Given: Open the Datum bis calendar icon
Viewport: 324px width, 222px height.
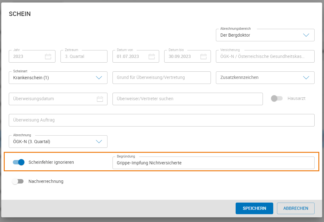Looking at the screenshot, I should 204,56.
